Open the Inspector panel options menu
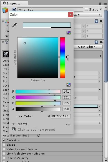Image resolution: width=108 pixels, height=162 pixels. coord(105,4)
